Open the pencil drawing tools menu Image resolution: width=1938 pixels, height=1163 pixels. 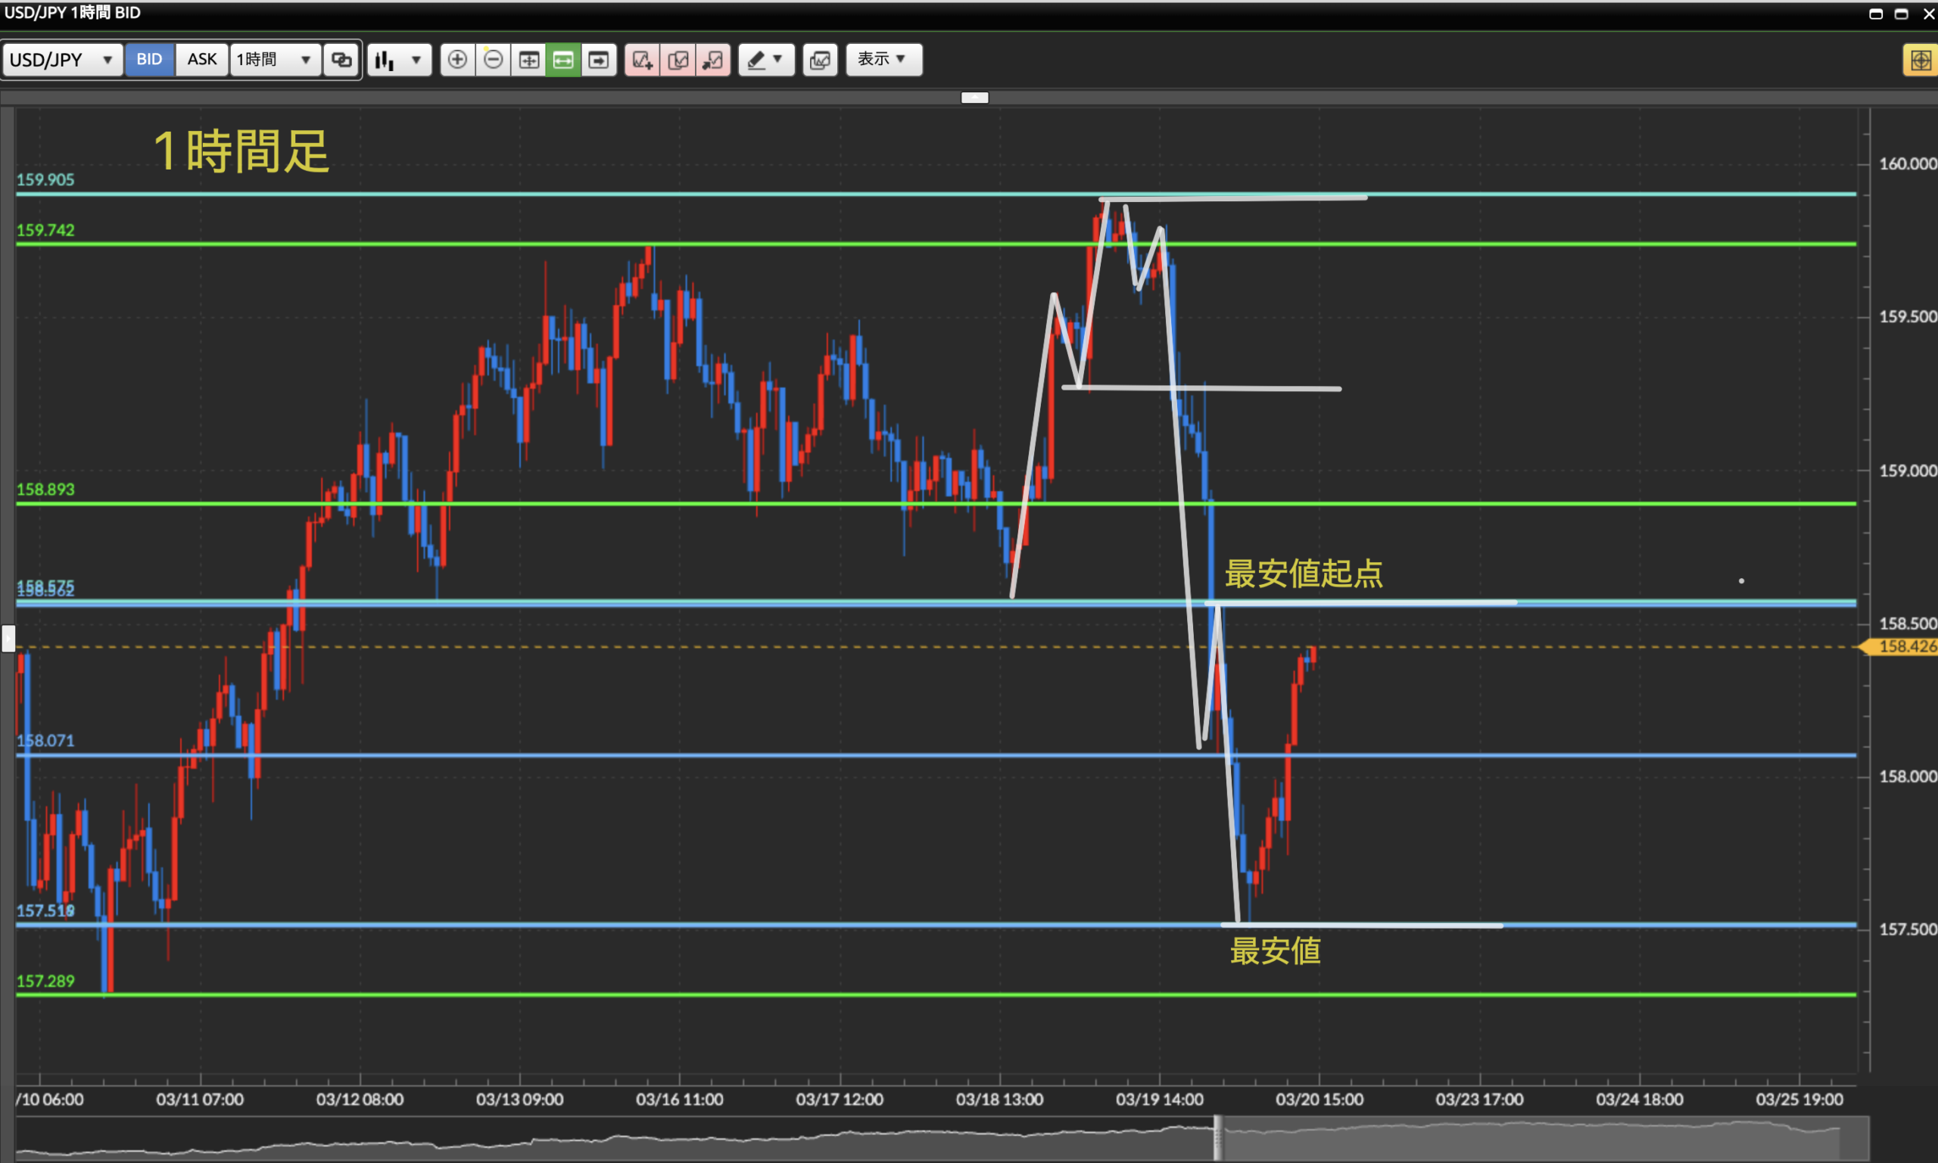tap(765, 60)
